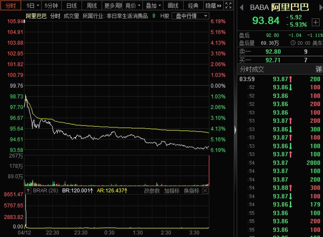Click the 3:30 time axis label

coord(194,233)
